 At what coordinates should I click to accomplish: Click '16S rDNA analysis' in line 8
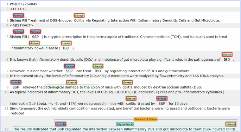pos(208,76)
